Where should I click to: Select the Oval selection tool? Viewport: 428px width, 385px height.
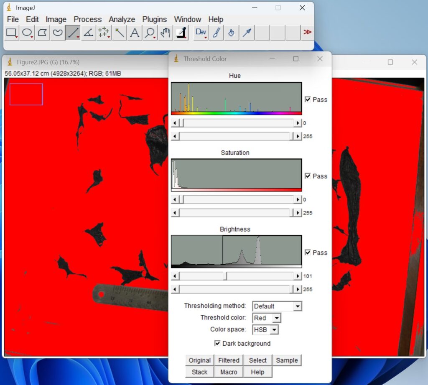tap(26, 33)
